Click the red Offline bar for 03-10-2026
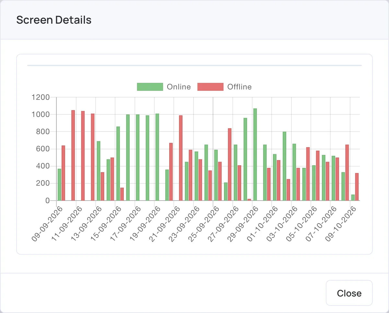Viewport: 389px width, 313px height. click(x=298, y=184)
